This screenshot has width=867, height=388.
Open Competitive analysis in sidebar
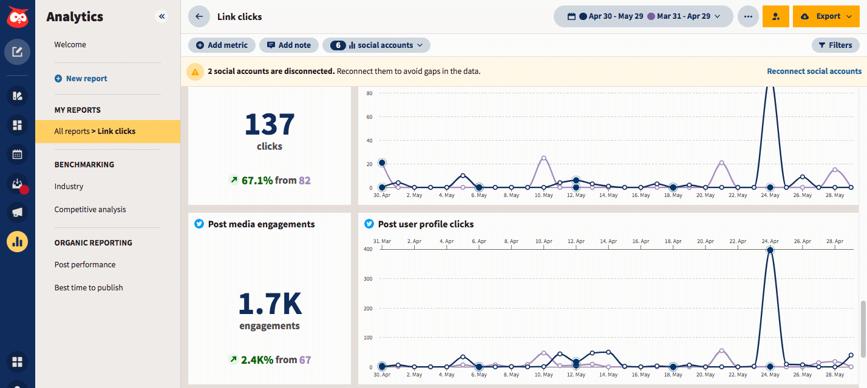point(90,210)
